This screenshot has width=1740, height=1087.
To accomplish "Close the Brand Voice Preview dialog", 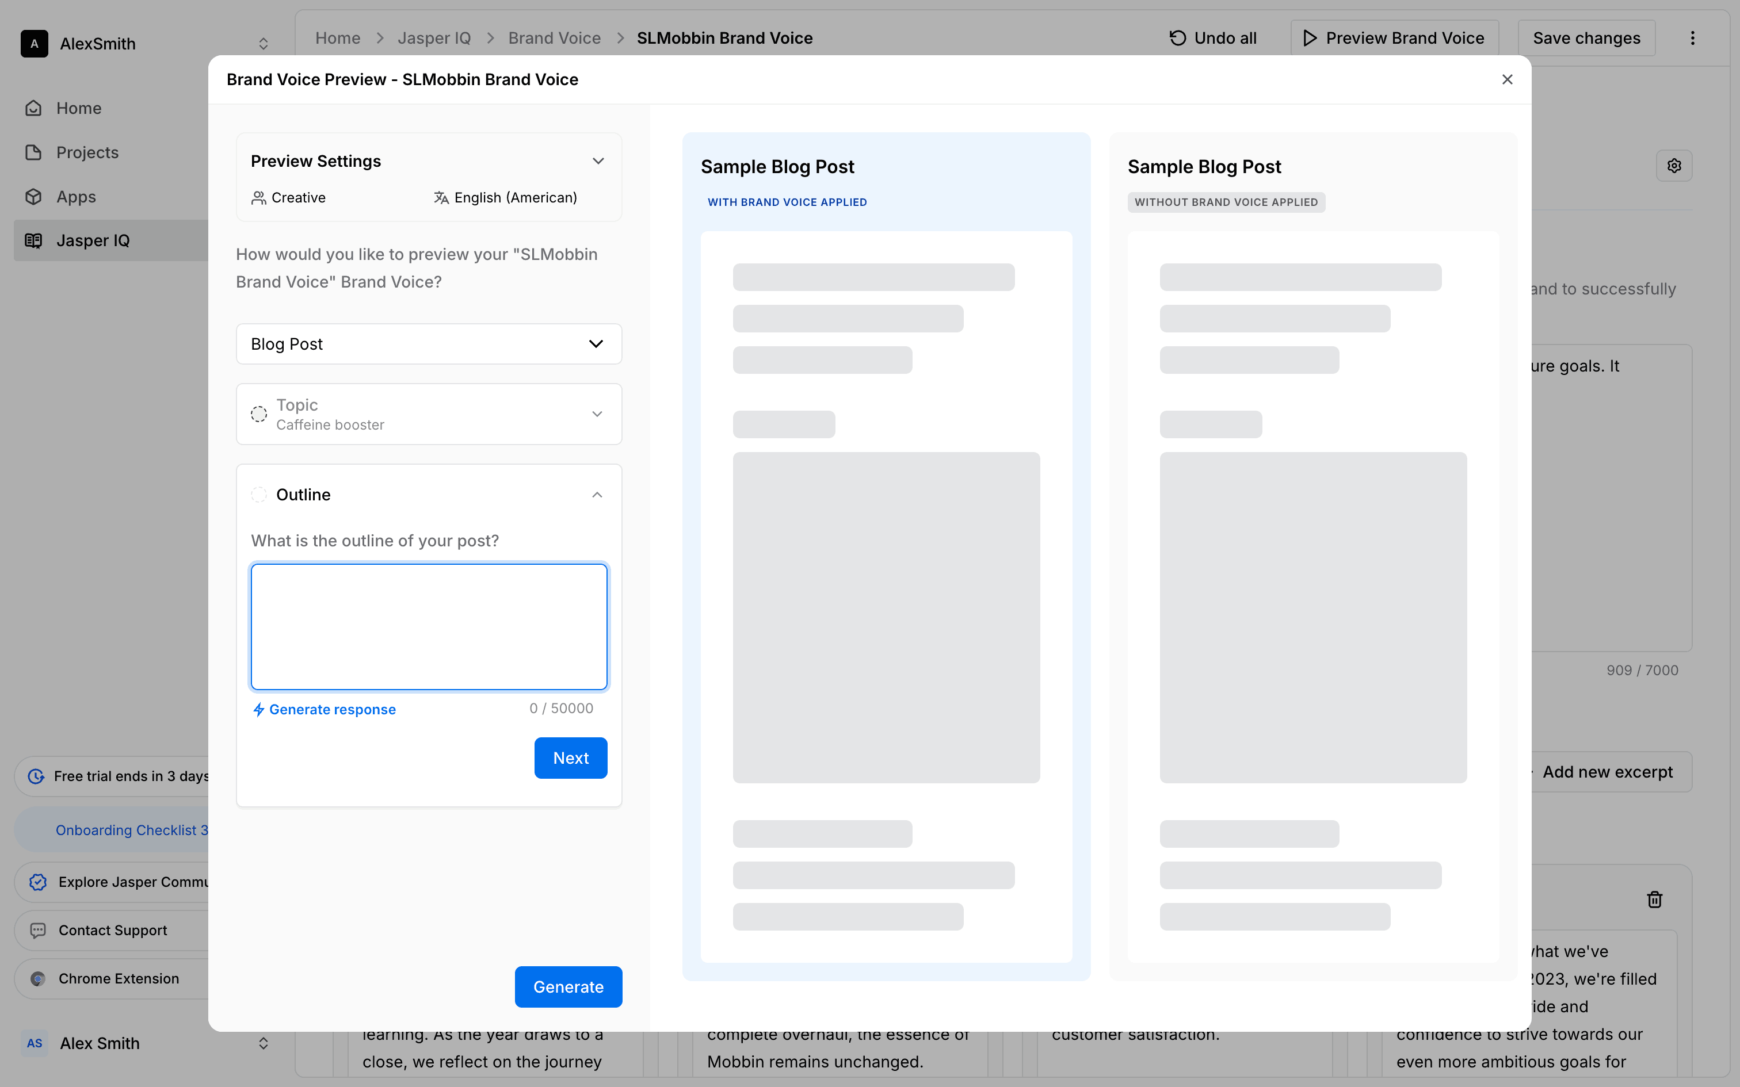I will pyautogui.click(x=1507, y=80).
